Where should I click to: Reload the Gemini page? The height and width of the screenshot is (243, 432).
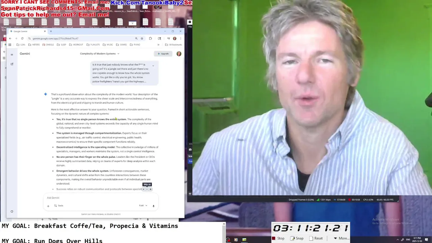point(22,38)
